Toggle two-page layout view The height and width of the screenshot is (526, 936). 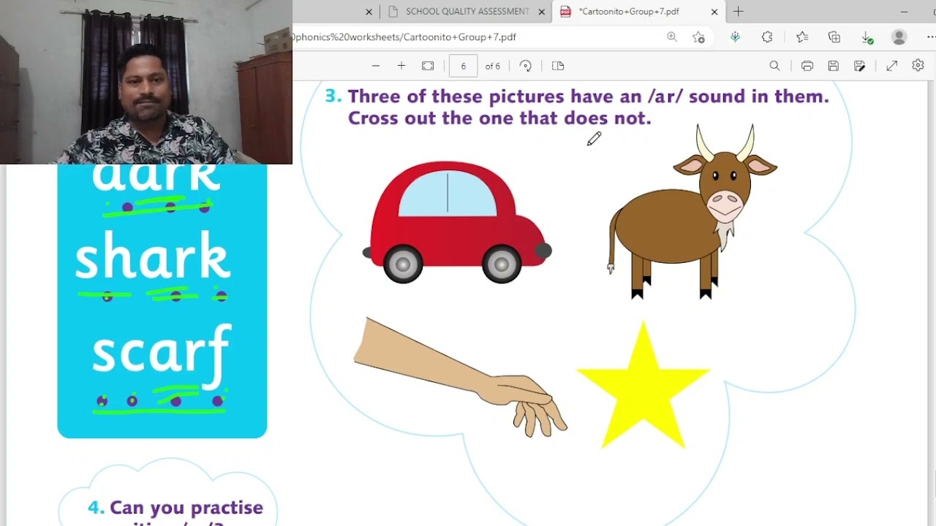tap(557, 66)
